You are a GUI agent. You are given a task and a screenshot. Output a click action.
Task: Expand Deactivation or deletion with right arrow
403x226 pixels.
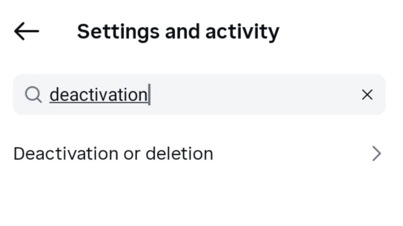click(376, 154)
